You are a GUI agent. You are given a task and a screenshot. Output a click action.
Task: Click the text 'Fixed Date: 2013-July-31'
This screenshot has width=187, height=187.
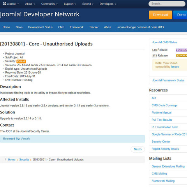coord(20,76)
